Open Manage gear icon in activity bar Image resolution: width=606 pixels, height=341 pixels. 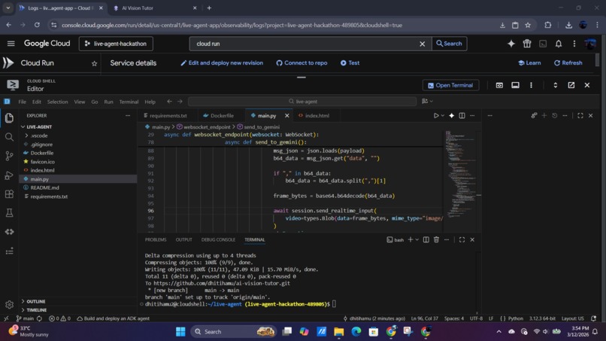click(9, 305)
